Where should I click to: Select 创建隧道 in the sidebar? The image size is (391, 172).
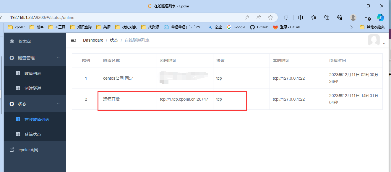[33, 88]
